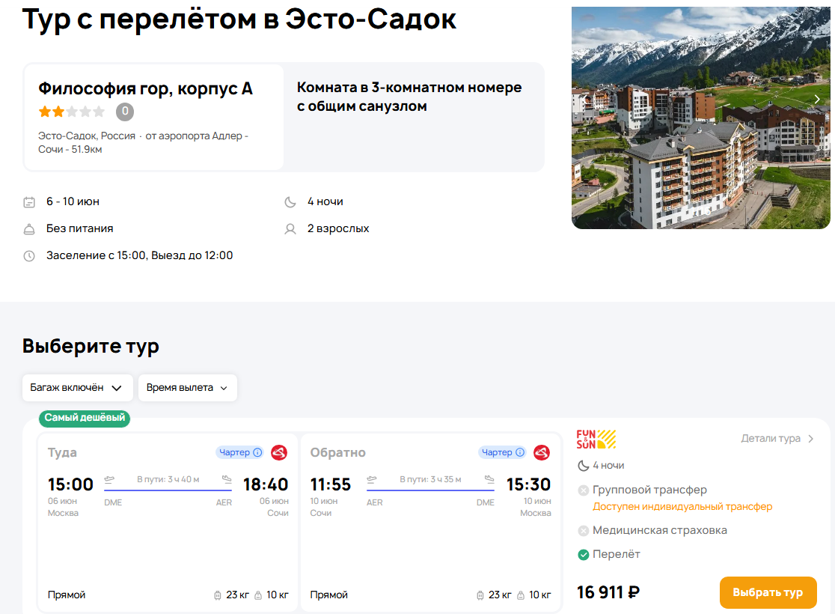Click the green check beside Перелёт
The width and height of the screenshot is (835, 614).
click(584, 555)
